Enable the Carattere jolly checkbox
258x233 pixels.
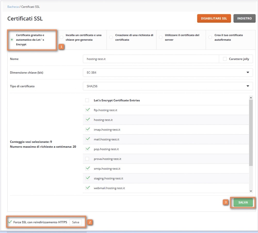pos(225,59)
